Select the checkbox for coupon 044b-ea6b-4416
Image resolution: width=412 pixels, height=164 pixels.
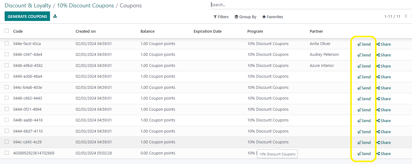[6, 120]
